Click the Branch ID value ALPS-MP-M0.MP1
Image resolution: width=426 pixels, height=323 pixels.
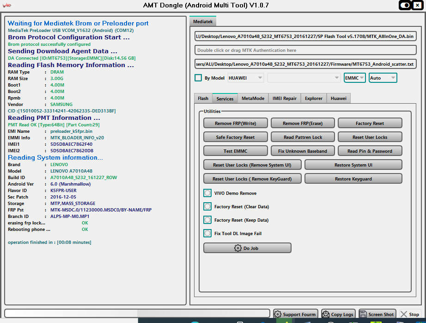(x=70, y=217)
